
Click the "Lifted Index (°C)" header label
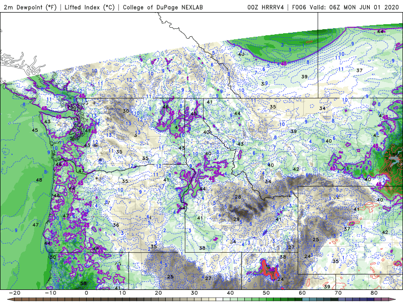click(x=90, y=7)
